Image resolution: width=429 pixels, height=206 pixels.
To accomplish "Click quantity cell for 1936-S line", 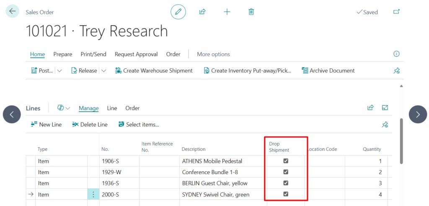I will 366,183.
